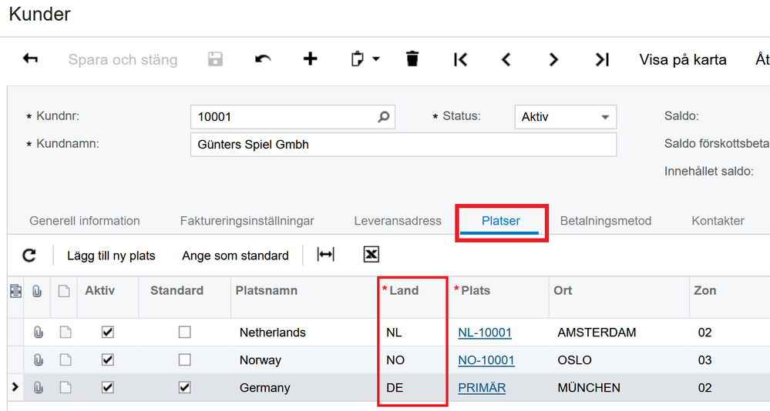The image size is (770, 411).
Task: Go to the next record
Action: click(553, 59)
